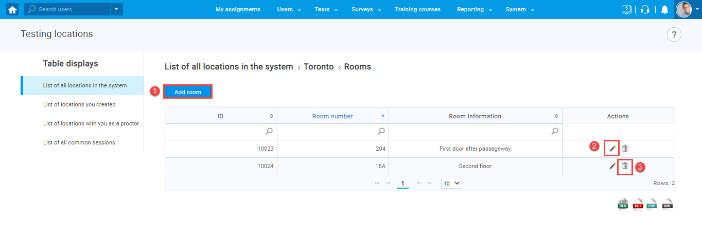Export table as XML file
Screen dimensions: 702x238
[668, 205]
